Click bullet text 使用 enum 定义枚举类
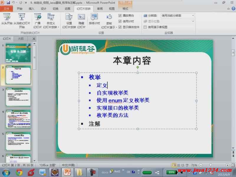Viewport: 236px width, 177px height. click(x=123, y=100)
